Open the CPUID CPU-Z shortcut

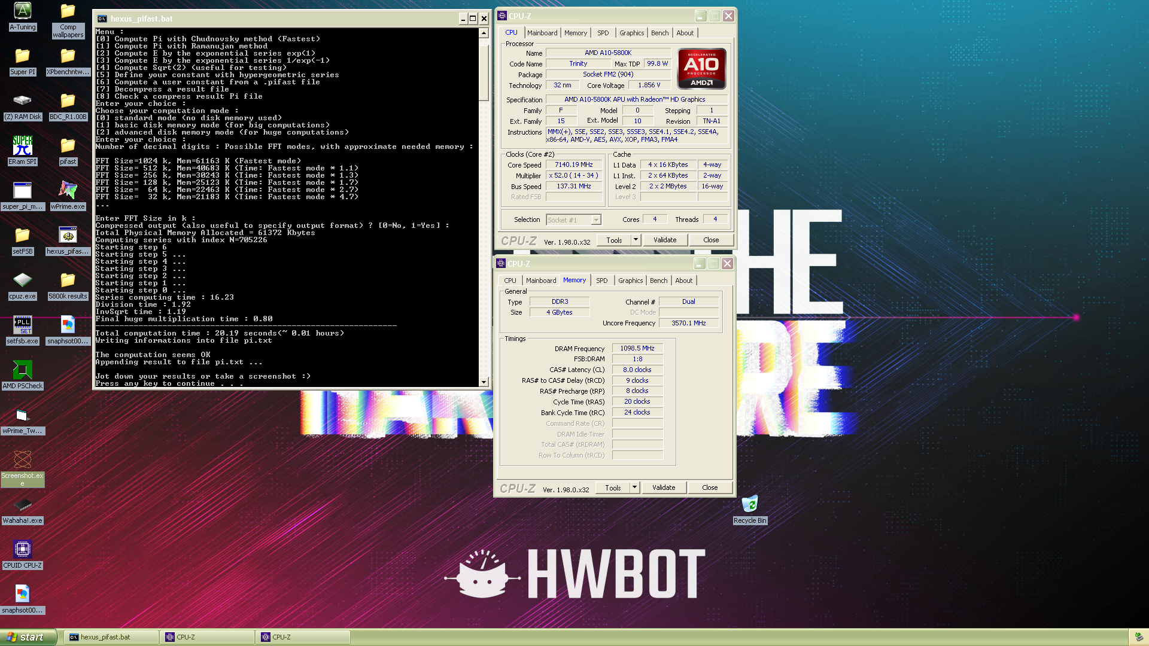click(23, 555)
